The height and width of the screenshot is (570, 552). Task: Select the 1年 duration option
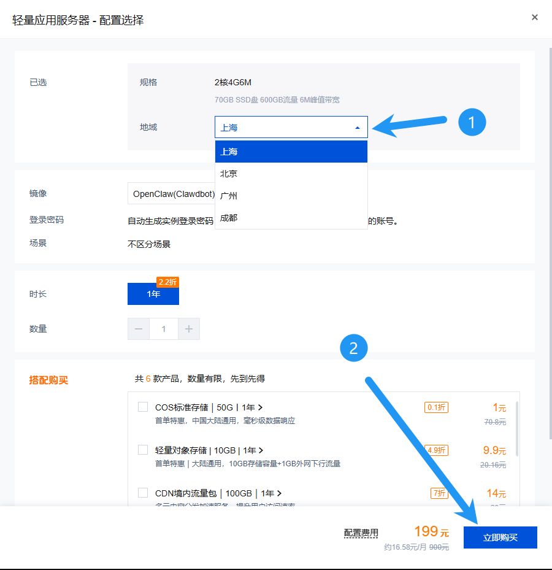pos(153,294)
